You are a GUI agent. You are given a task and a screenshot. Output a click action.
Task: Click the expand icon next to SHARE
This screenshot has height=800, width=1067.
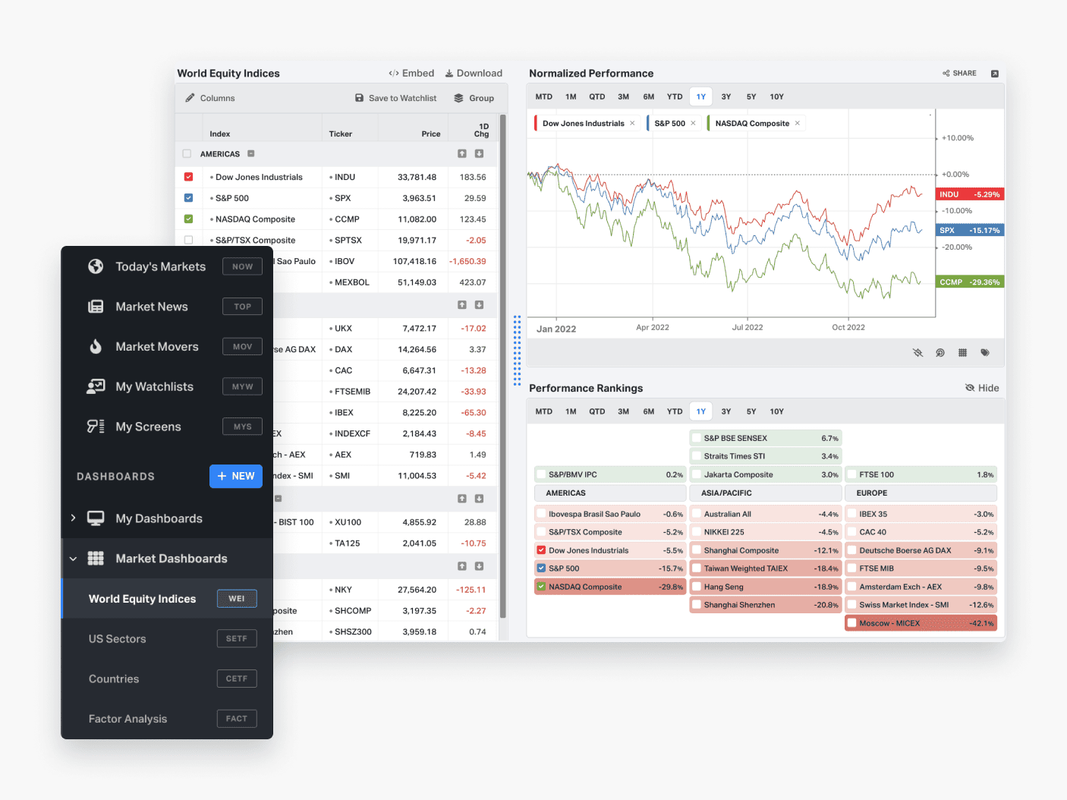click(994, 74)
